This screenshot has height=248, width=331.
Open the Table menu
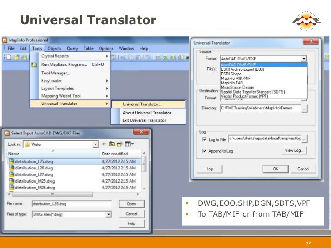(89, 48)
